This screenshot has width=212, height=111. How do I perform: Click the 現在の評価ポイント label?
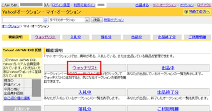12,82
